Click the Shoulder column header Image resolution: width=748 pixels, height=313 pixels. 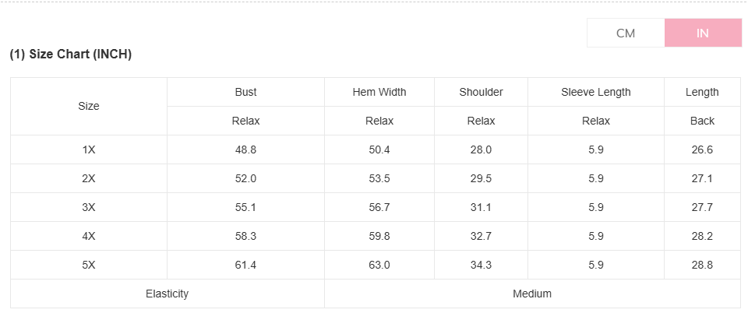tap(481, 92)
